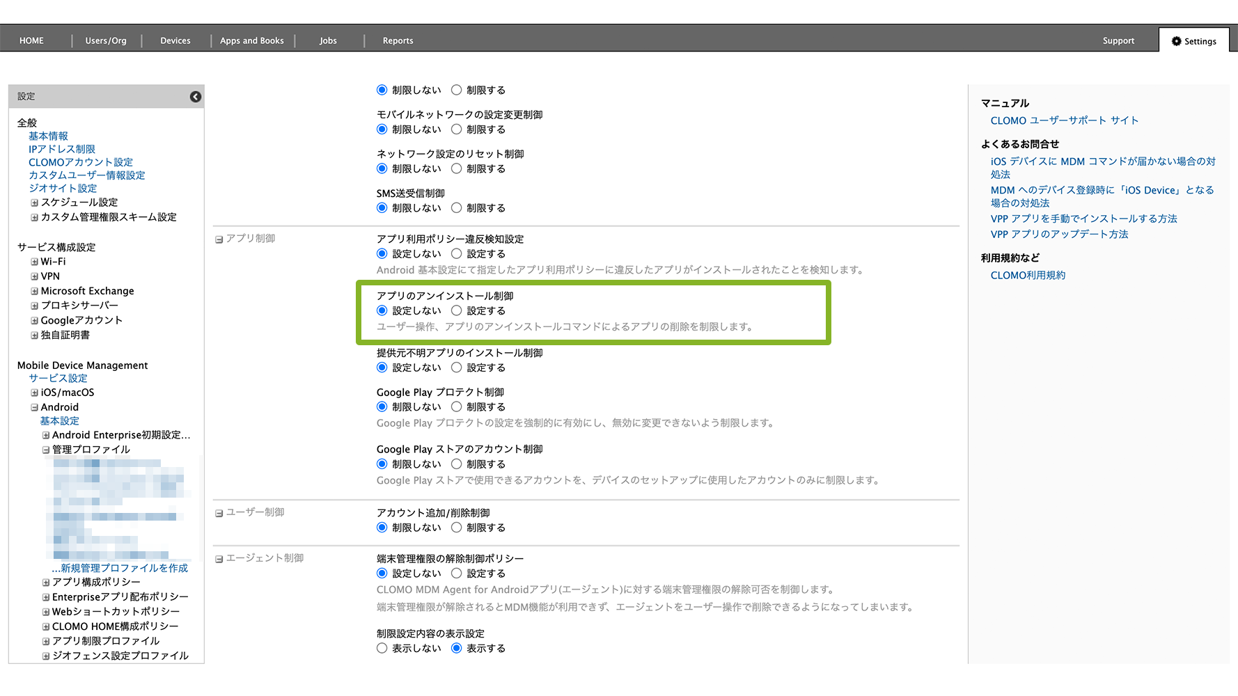Collapse the 管理プロファイル tree node
This screenshot has height=696, width=1238.
(46, 450)
